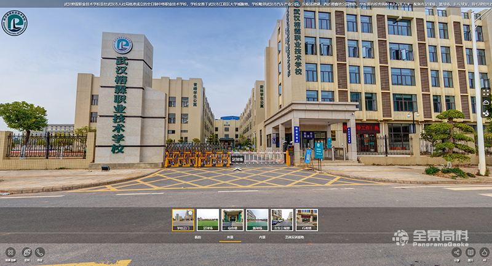
Task: Click the globe icon in bottom-left
Action: [x=26, y=252]
